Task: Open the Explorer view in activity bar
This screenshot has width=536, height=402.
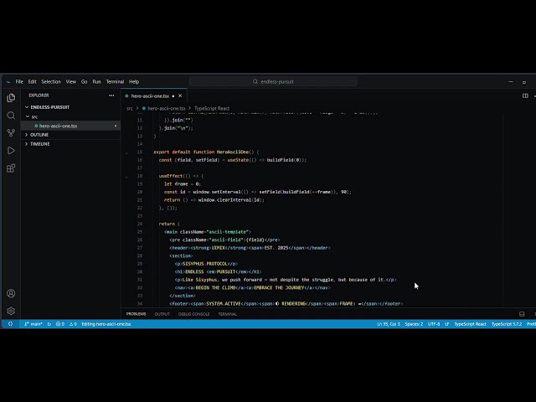Action: (11, 98)
